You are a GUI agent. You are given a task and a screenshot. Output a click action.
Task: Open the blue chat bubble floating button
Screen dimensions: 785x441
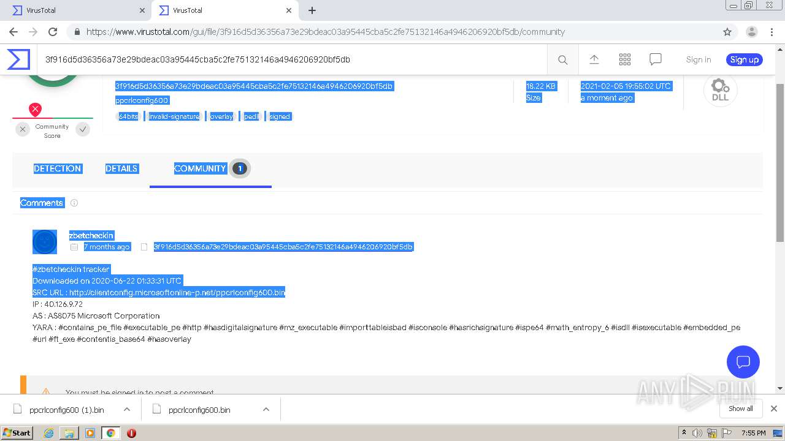[743, 361]
